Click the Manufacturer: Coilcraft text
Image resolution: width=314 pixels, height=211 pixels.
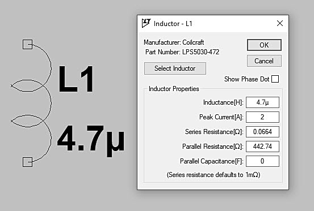(174, 42)
